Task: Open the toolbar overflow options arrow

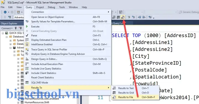Action: [x=154, y=18]
